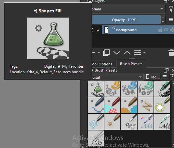Toggle the lock on Background layer
Image resolution: width=174 pixels, height=148 pixels.
pyautogui.click(x=160, y=30)
